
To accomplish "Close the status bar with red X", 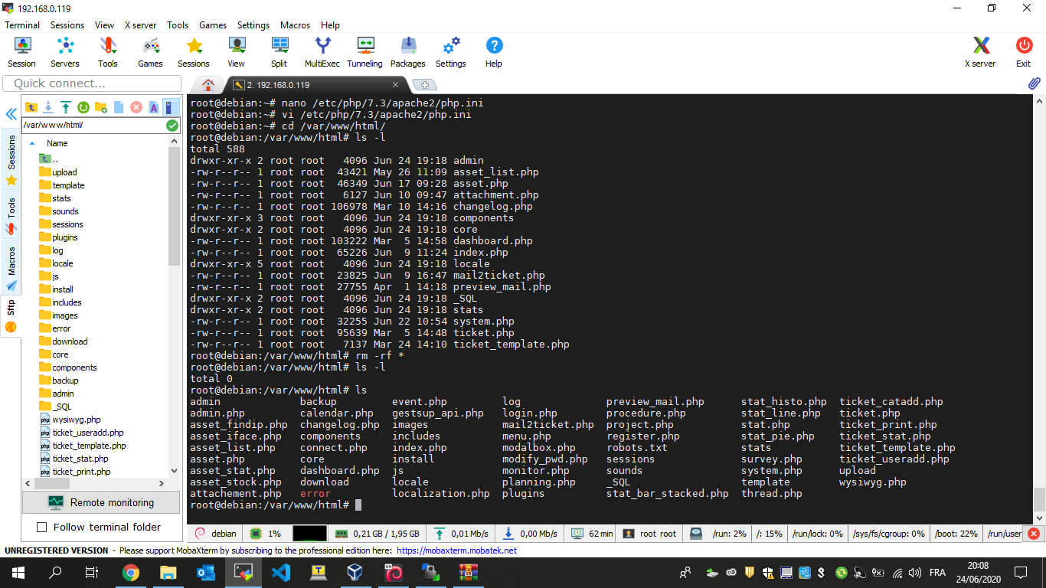I will (1034, 534).
